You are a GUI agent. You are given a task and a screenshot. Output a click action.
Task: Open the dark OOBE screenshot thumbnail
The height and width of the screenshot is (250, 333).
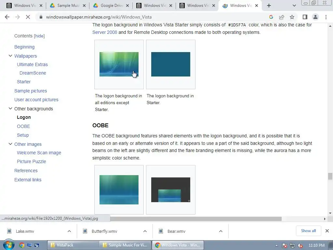point(171,190)
